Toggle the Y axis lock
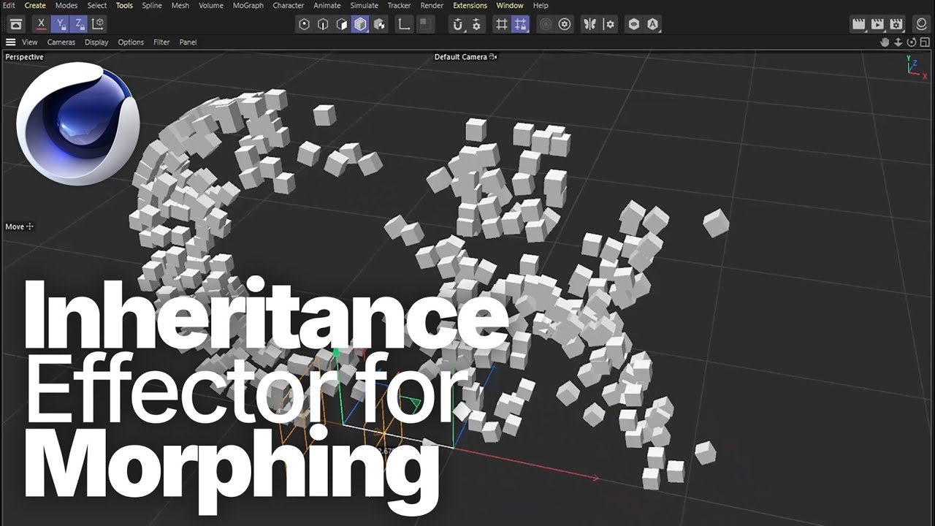 coord(61,24)
